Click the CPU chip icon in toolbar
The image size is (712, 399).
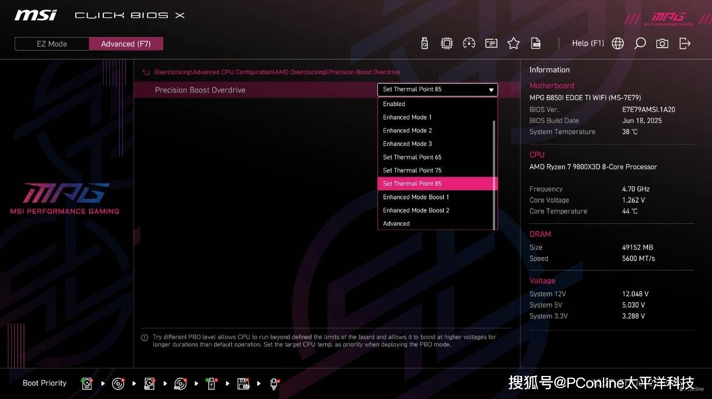pos(446,43)
